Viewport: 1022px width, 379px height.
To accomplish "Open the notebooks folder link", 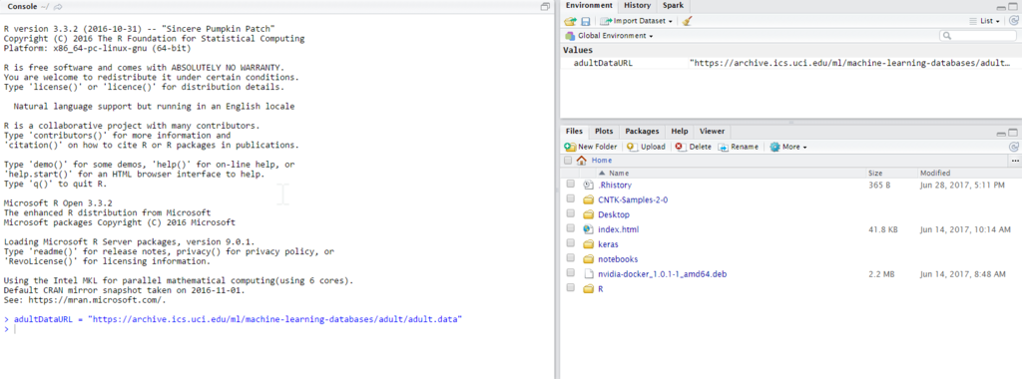I will click(618, 259).
